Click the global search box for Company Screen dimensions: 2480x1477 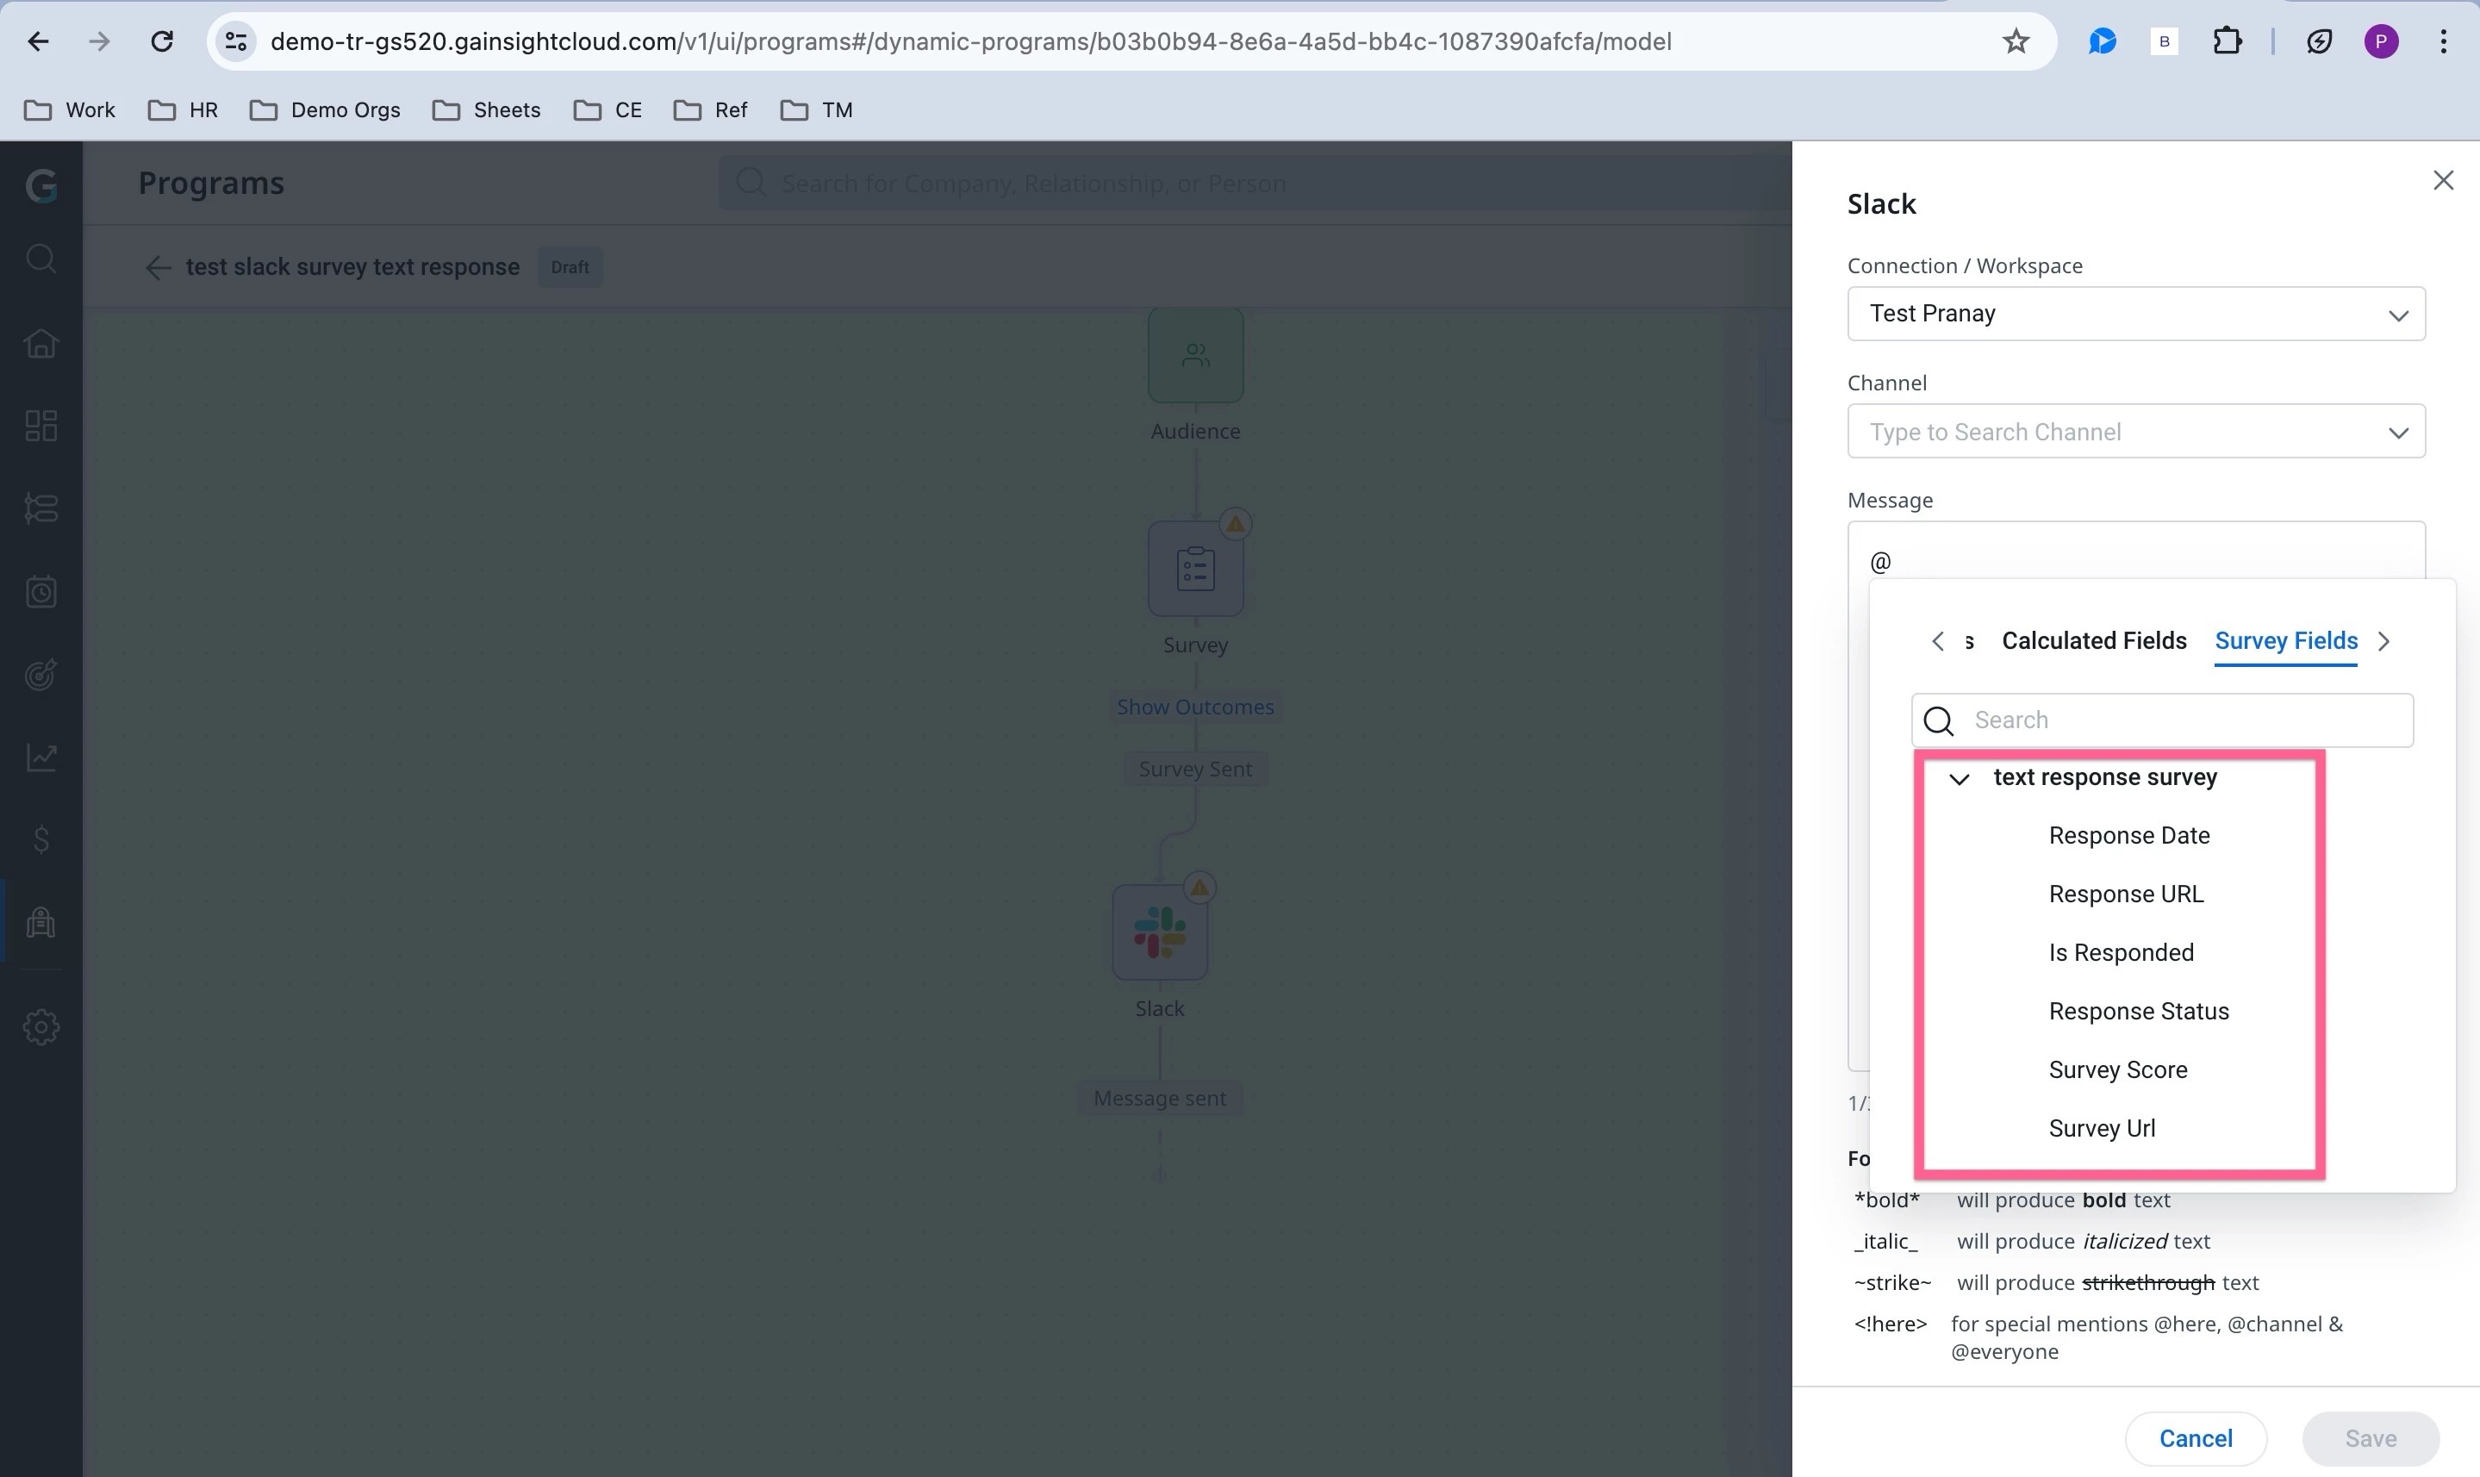pos(1254,184)
